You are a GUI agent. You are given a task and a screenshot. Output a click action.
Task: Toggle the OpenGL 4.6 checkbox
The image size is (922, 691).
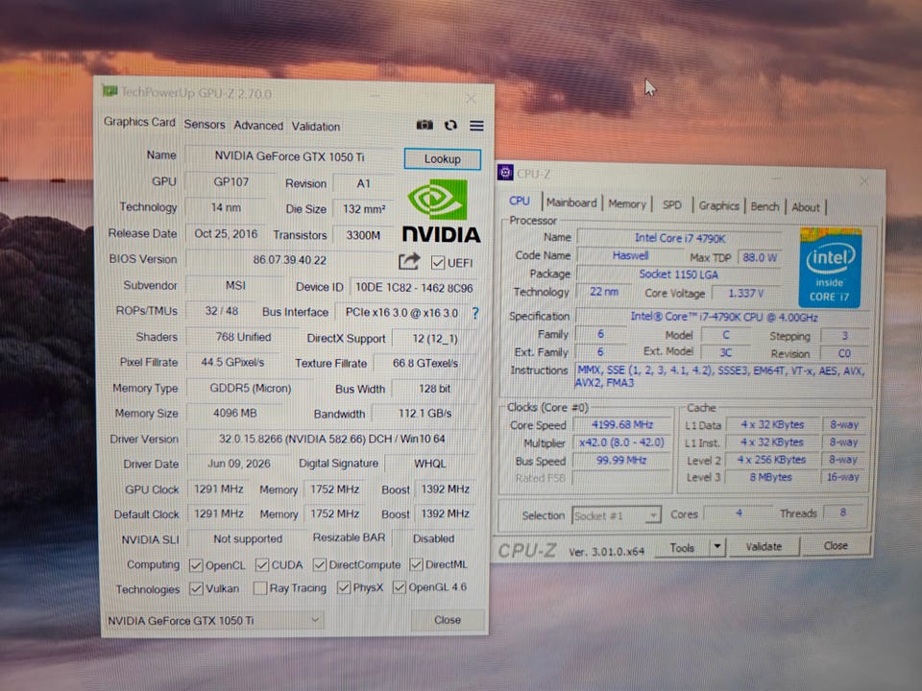tap(400, 587)
